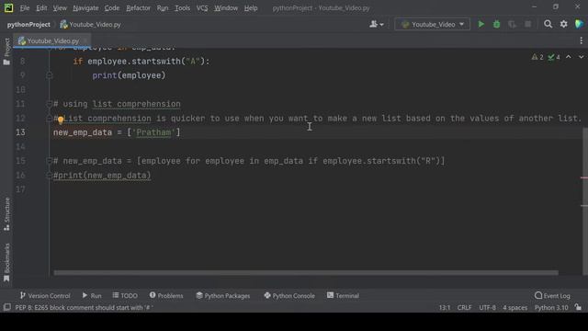Screen dimensions: 588x331
Task: Open the Python 3.10 interpreter selector
Action: point(551,307)
